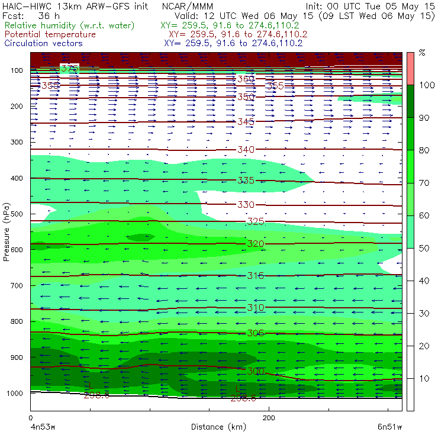
Task: Click the '(09 LST Wed 06 May 15)' text
Action: (x=377, y=15)
